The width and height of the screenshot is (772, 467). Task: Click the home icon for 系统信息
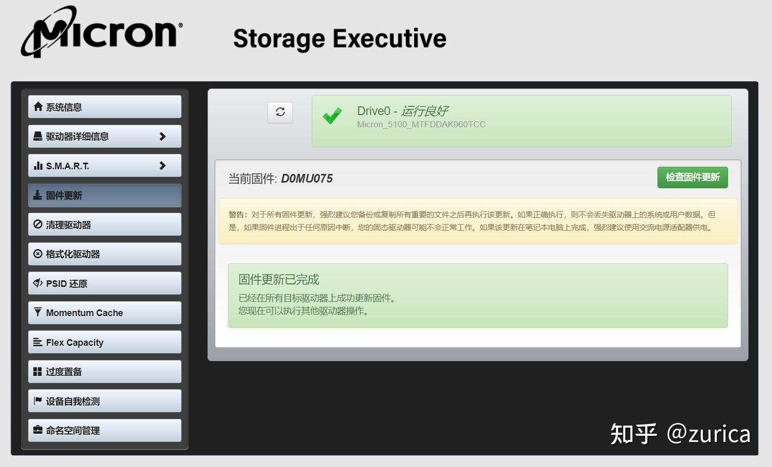coord(38,107)
